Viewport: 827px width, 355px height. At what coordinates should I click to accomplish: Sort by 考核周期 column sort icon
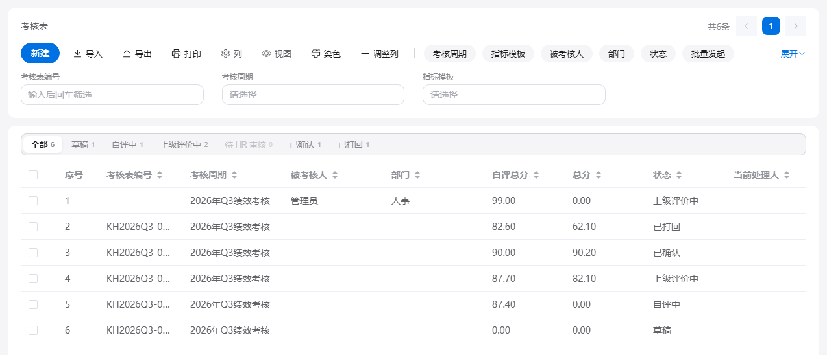[234, 175]
